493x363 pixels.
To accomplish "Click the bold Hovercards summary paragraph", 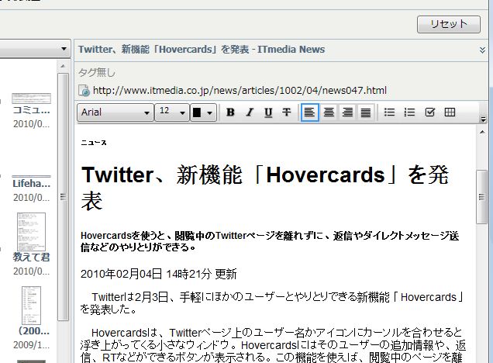I will [x=270, y=241].
